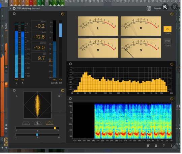Screen dimensions: 182x154
Task: Select the first half-circle polar scope mode
Action: (x=26, y=123)
